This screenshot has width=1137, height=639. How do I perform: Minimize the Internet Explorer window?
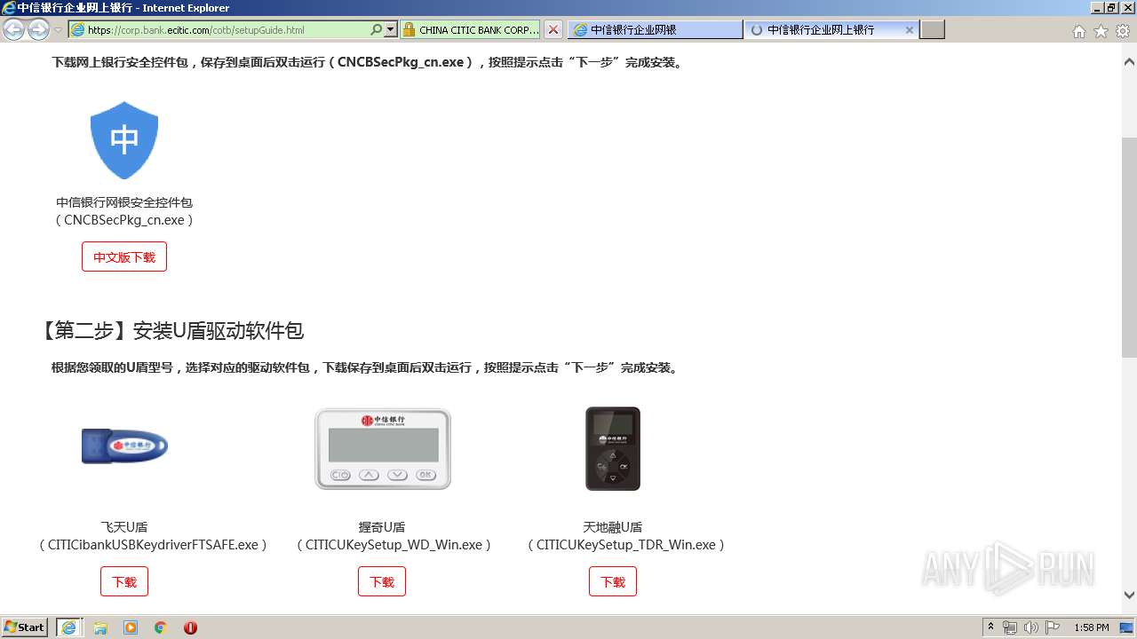coord(1097,7)
